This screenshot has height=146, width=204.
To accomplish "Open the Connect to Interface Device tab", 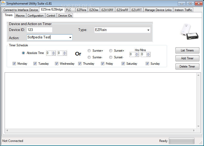I will 21,10.
